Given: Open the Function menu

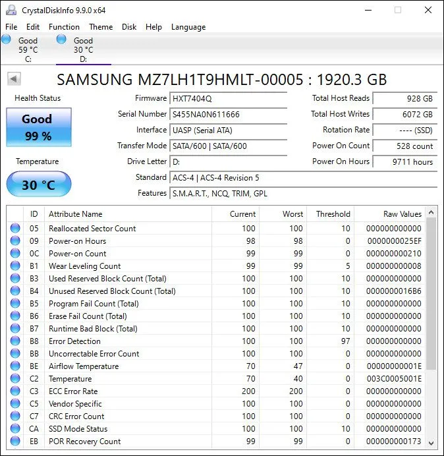Looking at the screenshot, I should click(x=64, y=27).
